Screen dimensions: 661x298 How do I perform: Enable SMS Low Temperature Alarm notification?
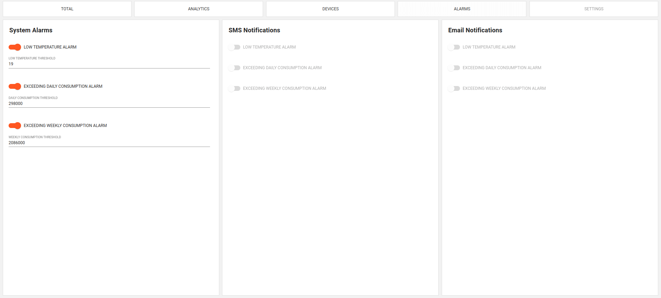coord(234,47)
